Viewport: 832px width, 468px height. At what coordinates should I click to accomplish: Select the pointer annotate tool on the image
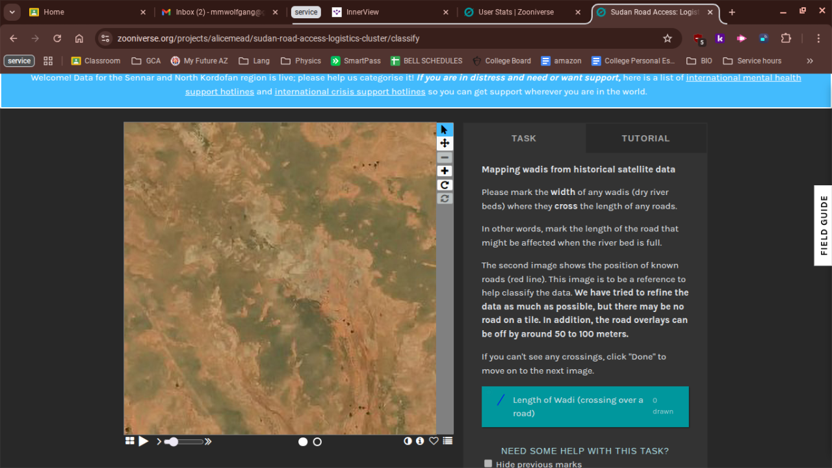pos(445,129)
